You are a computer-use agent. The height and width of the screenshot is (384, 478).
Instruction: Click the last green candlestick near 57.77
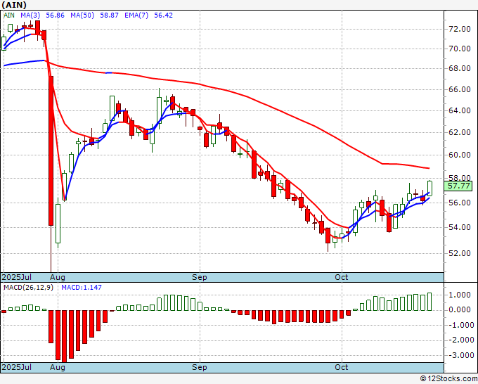pos(429,188)
